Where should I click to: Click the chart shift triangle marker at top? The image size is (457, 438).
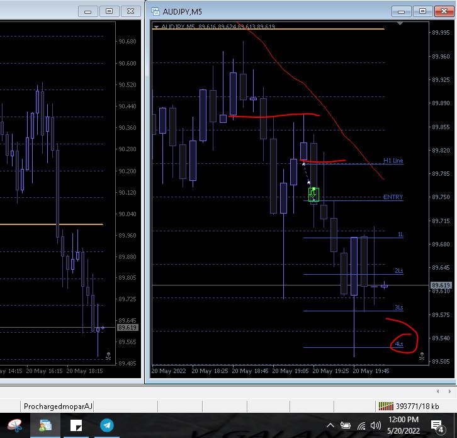[x=400, y=24]
